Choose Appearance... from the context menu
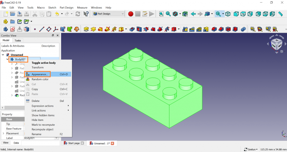 coord(40,74)
